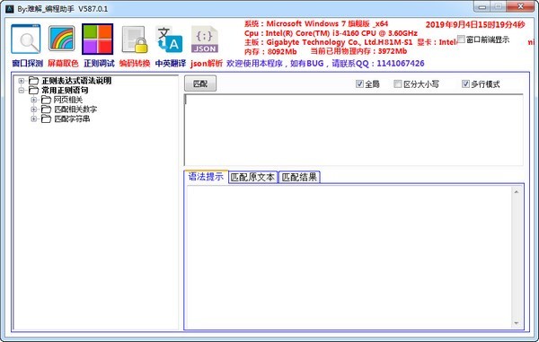Click the Cpu Intel Core i3-4160 info line
539x342 pixels.
tap(331, 33)
